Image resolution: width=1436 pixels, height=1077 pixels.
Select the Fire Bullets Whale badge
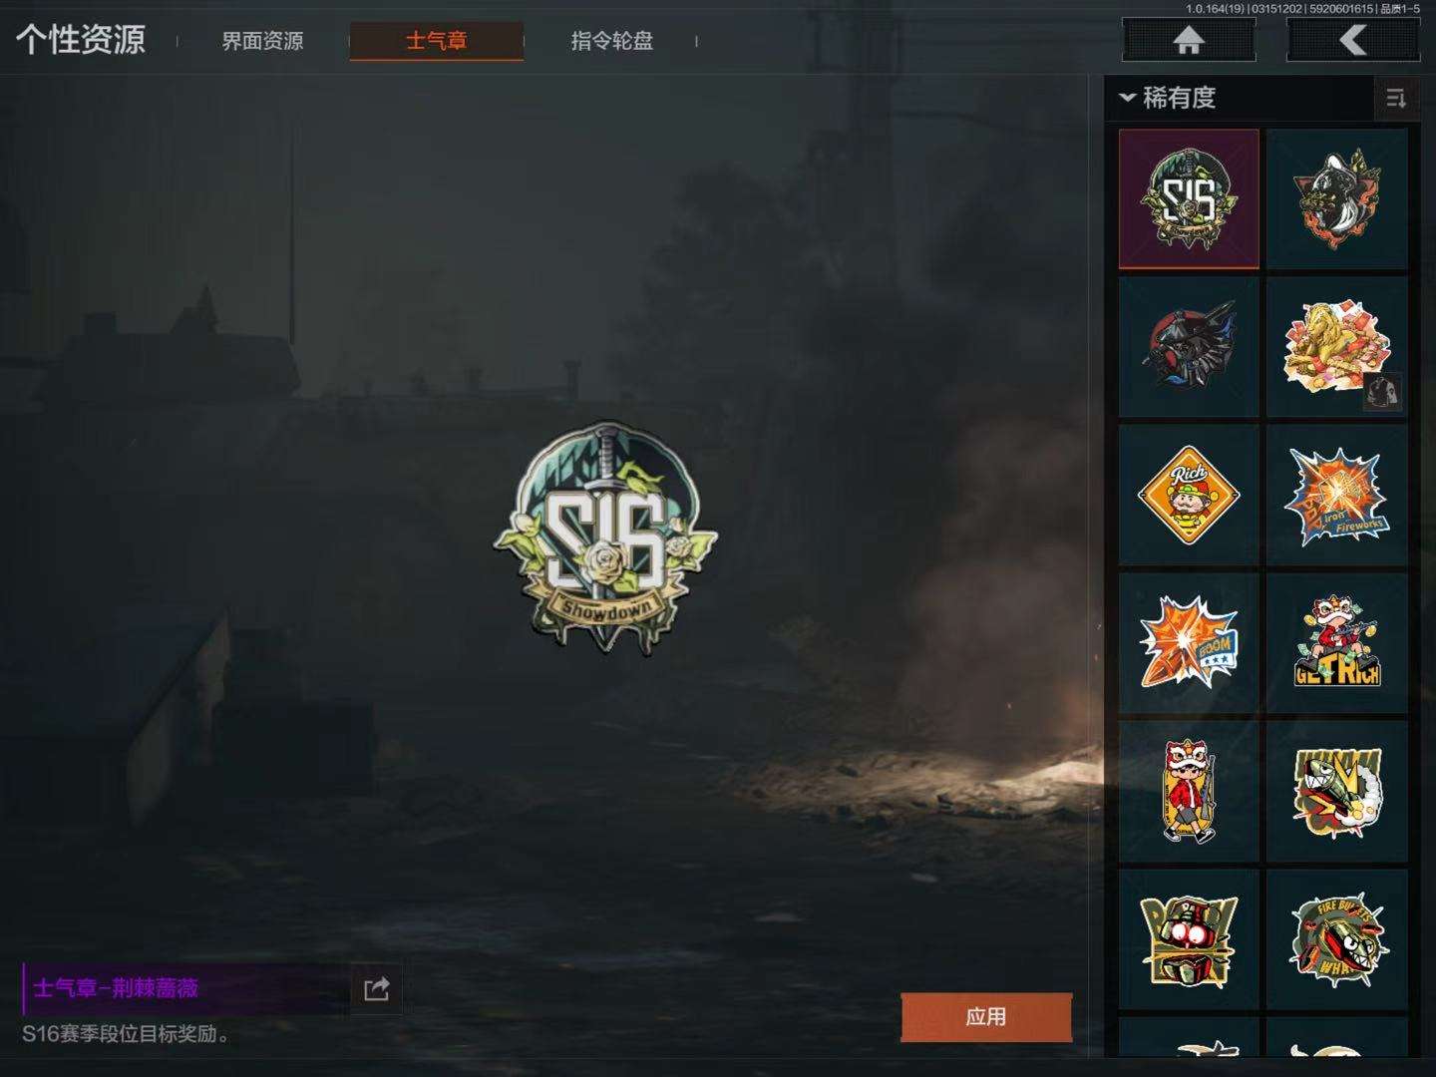point(1336,938)
